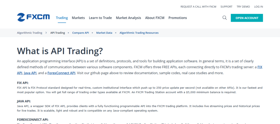This screenshot has height=124, width=280.
Task: Click the breadcrumb chevron after Algorithmic Trading
Action: point(46,33)
